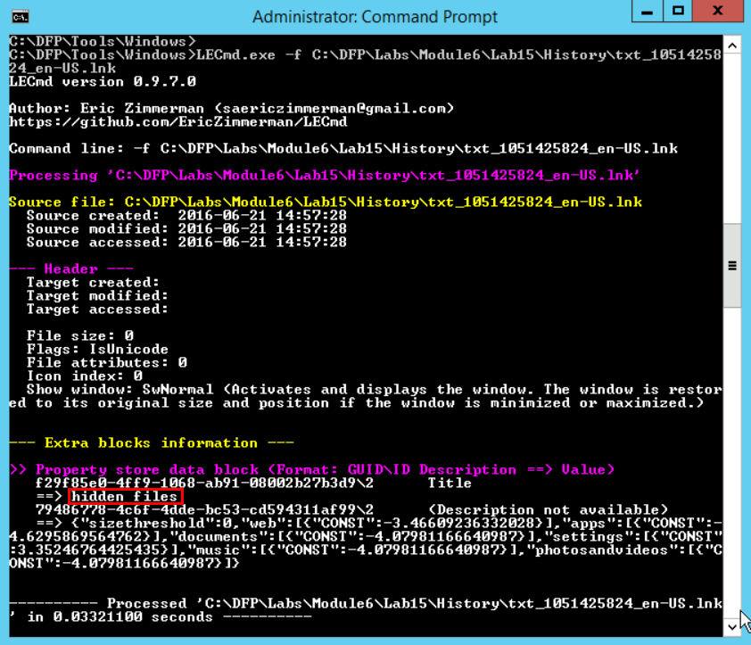Click the scrollbar up arrow
Screen dimensions: 751x645
[731, 44]
